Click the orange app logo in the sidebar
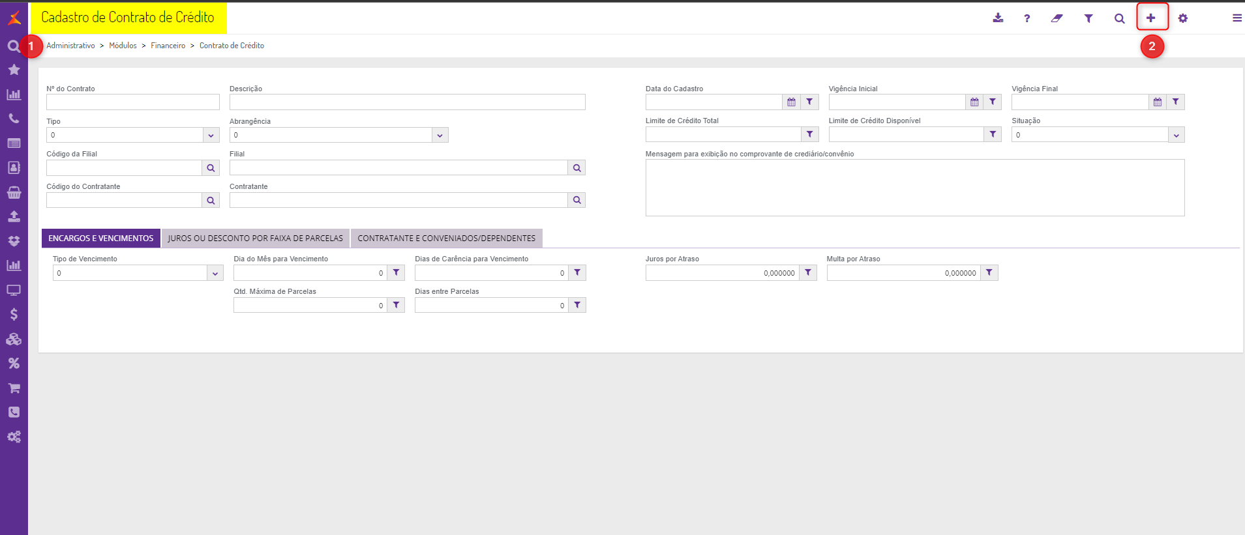This screenshot has width=1245, height=535. click(14, 18)
